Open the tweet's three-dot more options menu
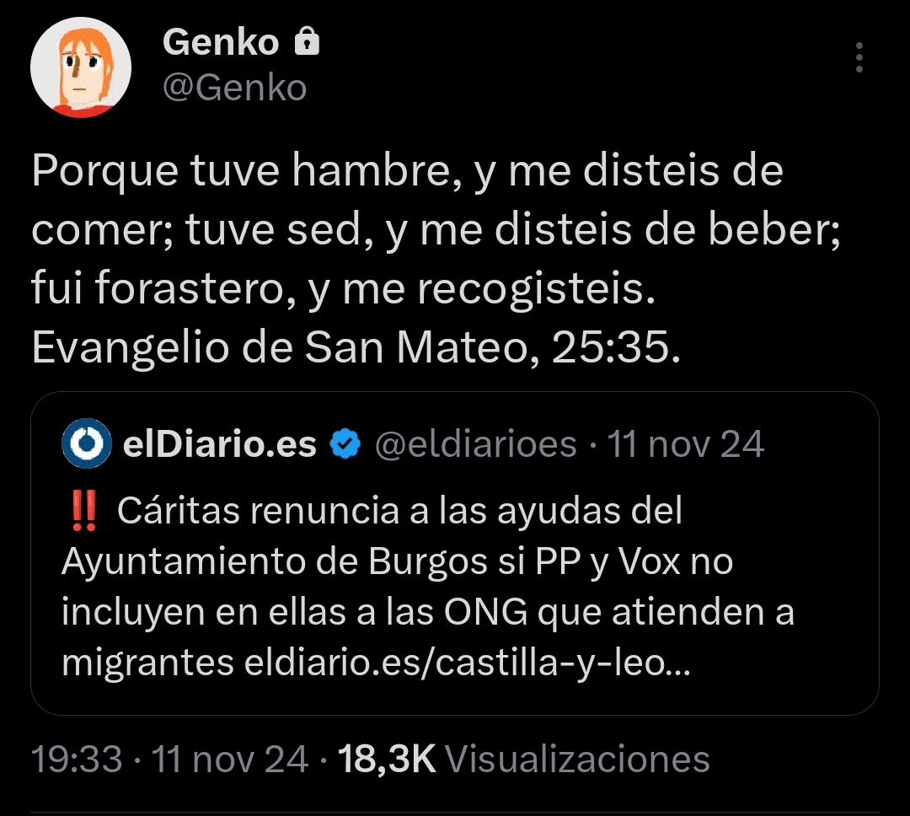Viewport: 910px width, 816px height. 859,58
